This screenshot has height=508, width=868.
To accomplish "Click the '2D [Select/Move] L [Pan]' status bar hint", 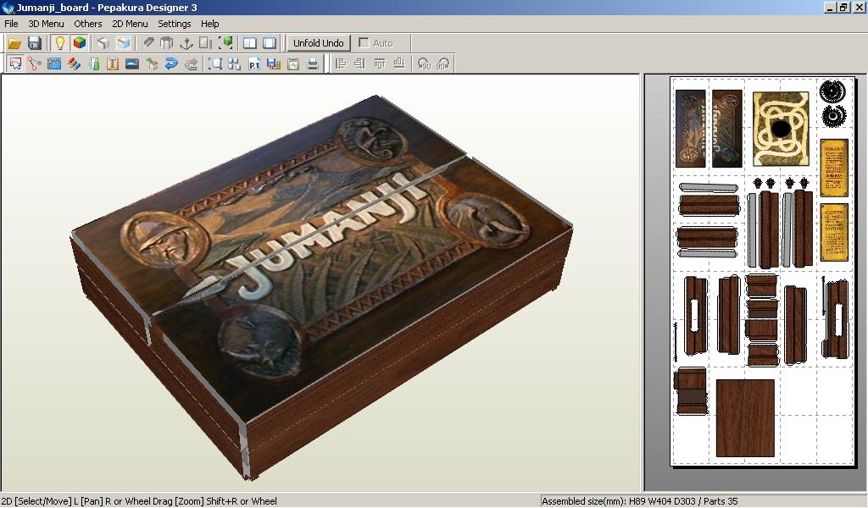I will [52, 501].
